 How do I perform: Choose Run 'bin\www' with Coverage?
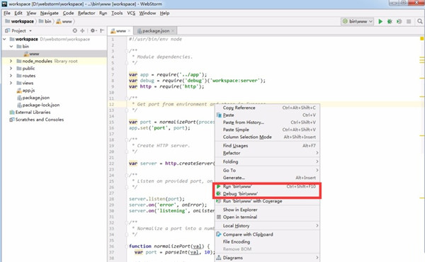pos(267,201)
